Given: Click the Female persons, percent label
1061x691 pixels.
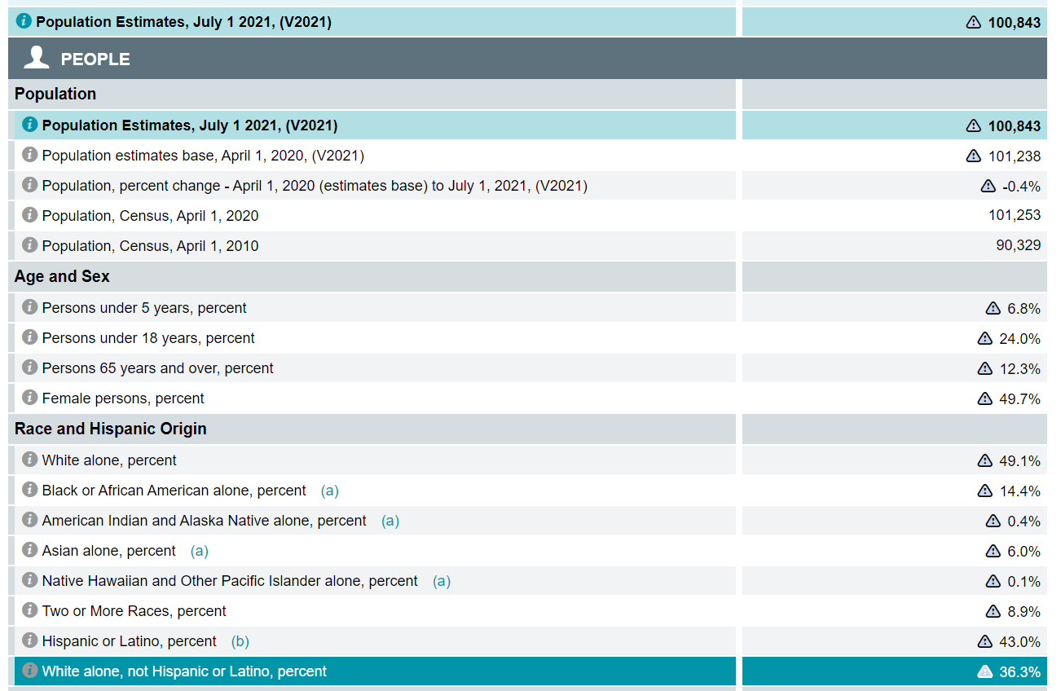Looking at the screenshot, I should pos(123,398).
